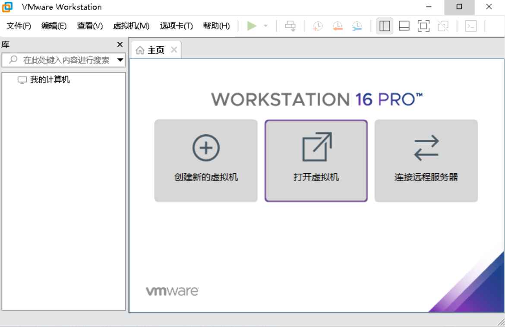Select the Power On toolbar icon

click(x=252, y=25)
